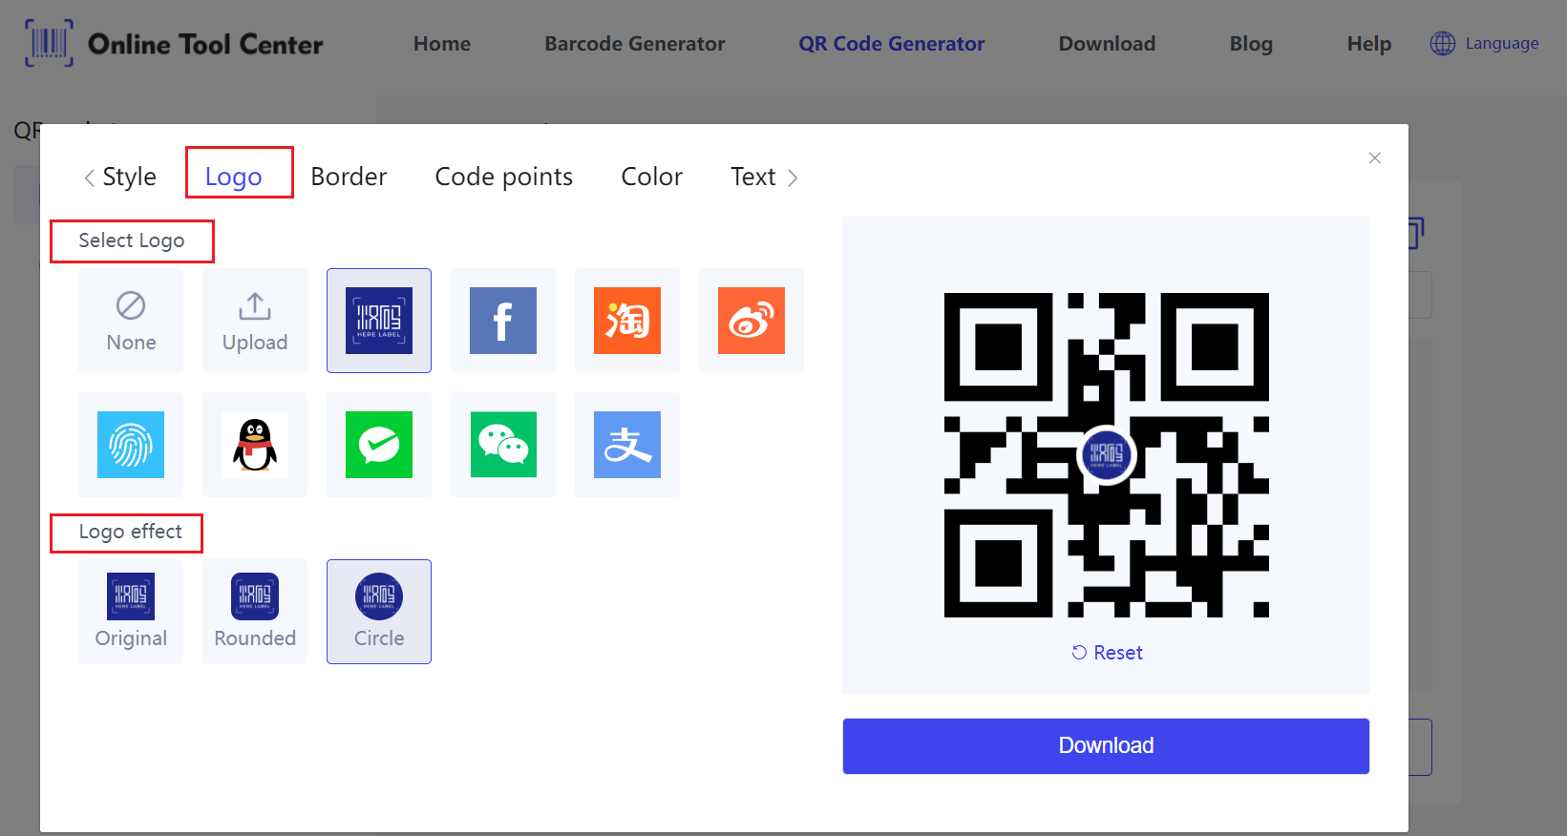Select the fingerprint logo
This screenshot has height=836, width=1567.
(131, 445)
